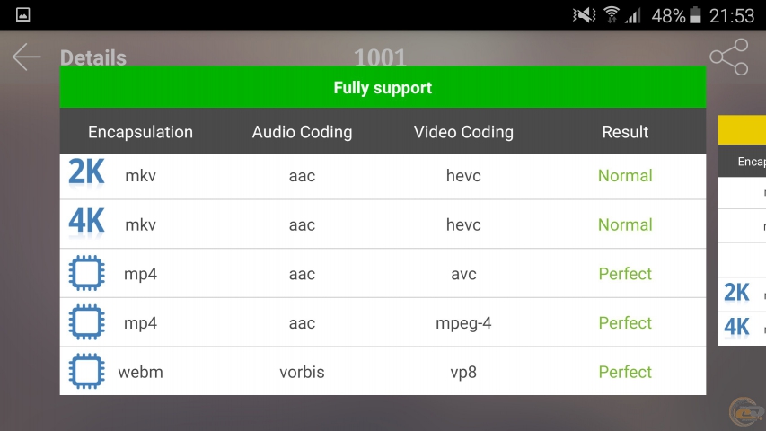This screenshot has width=766, height=431.
Task: Tap the Encapsulation column header
Action: pyautogui.click(x=140, y=132)
